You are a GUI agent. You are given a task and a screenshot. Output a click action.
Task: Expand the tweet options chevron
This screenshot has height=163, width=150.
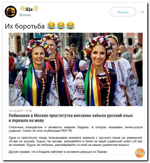(143, 12)
